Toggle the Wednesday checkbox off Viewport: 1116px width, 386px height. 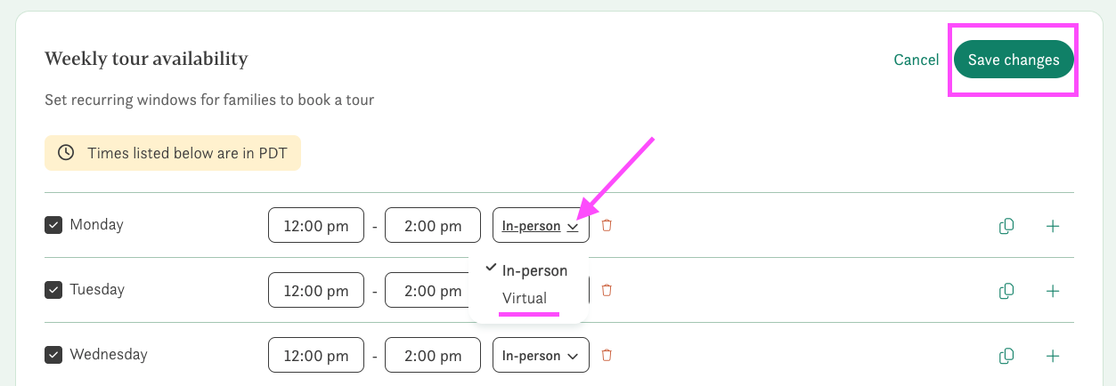(53, 355)
